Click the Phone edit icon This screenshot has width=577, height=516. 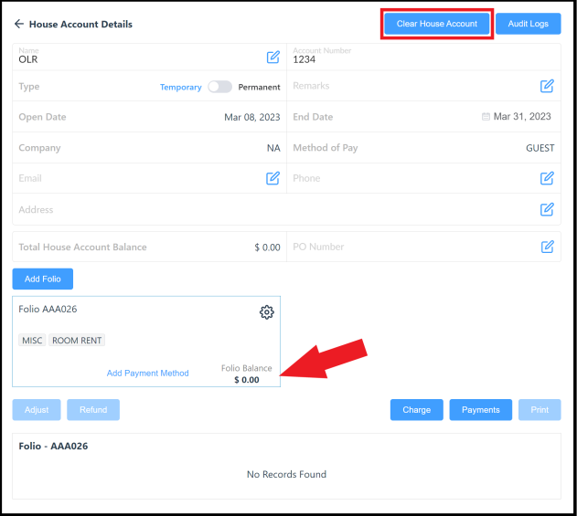547,178
